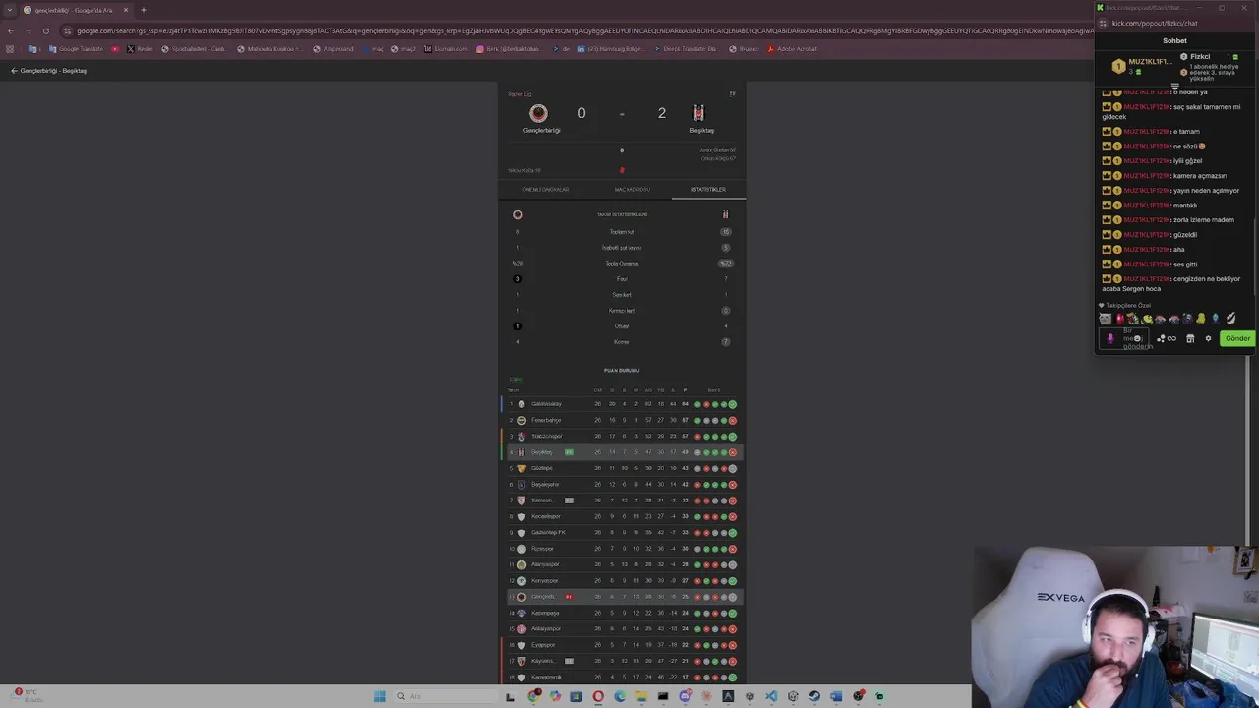Click the Topla Oynama statistic label
The width and height of the screenshot is (1259, 708).
click(622, 264)
